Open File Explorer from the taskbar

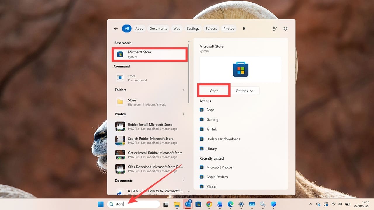pyautogui.click(x=177, y=204)
